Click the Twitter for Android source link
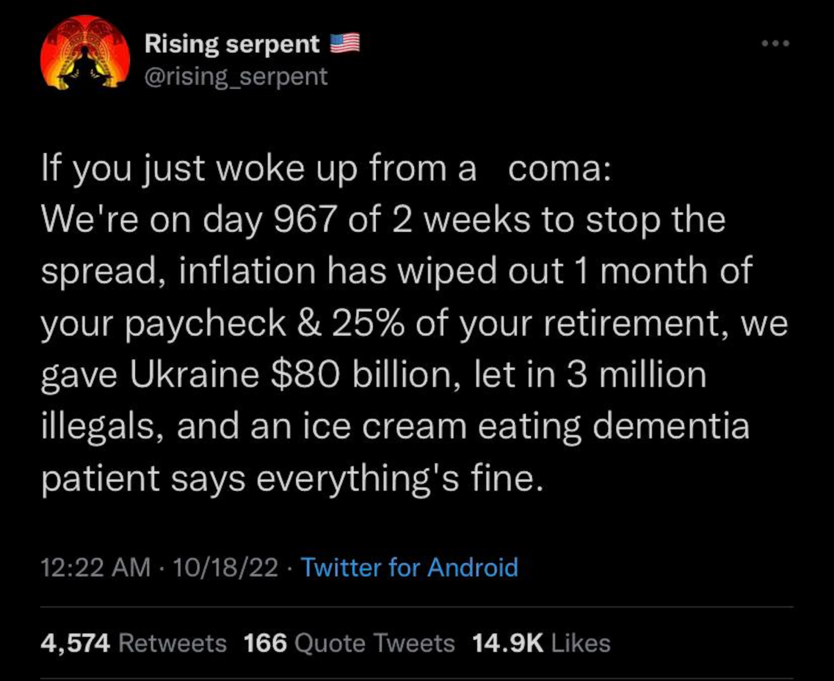834x681 pixels. [409, 567]
